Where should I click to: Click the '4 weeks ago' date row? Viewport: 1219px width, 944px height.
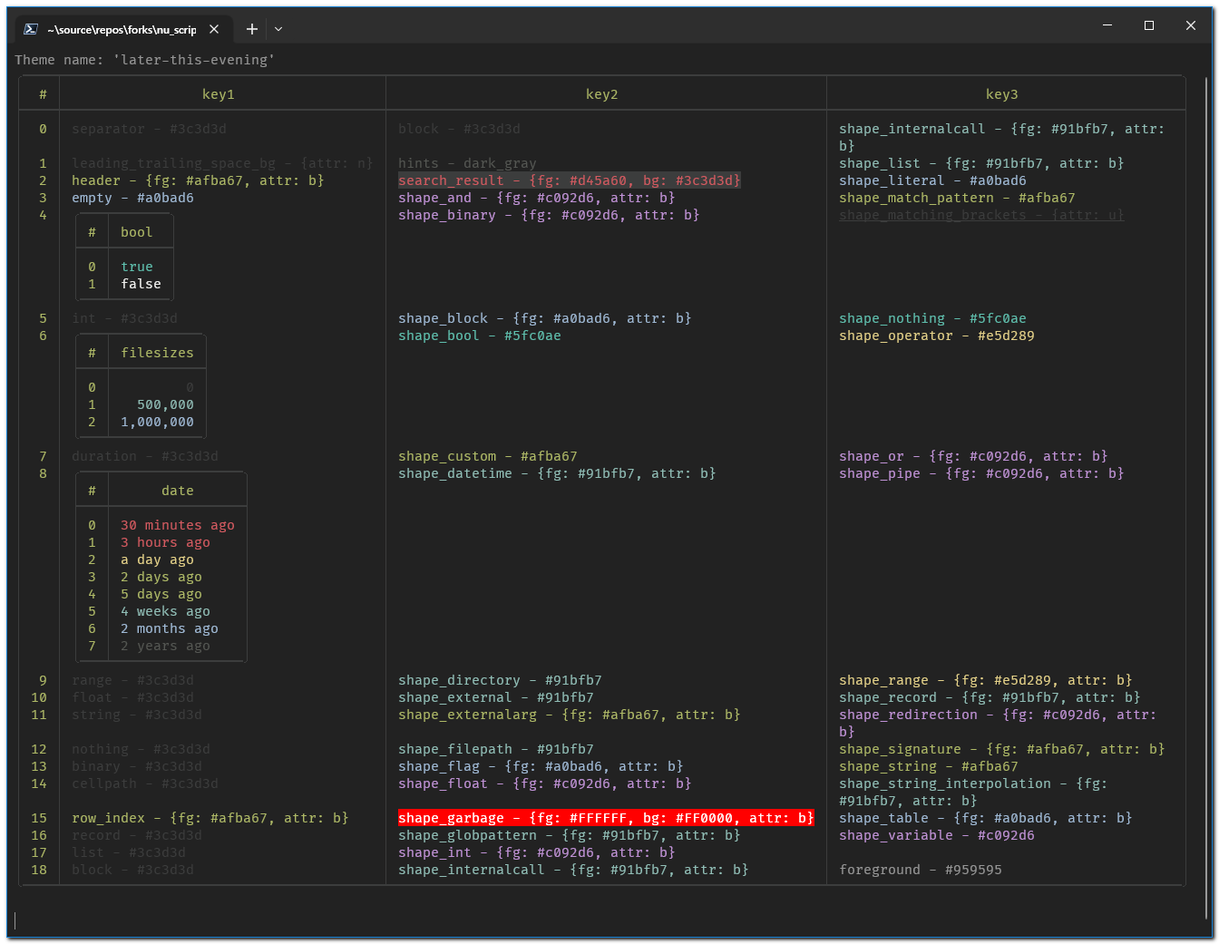click(166, 611)
